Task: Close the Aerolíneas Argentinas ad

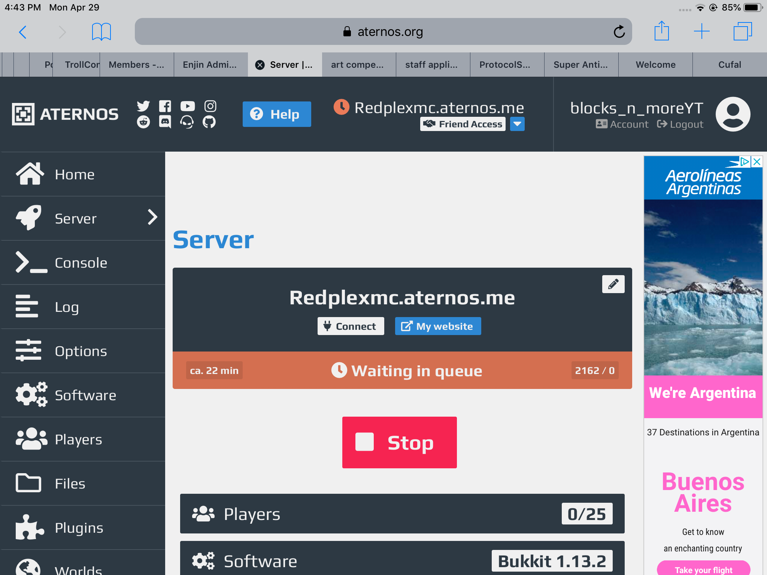Action: [x=757, y=162]
